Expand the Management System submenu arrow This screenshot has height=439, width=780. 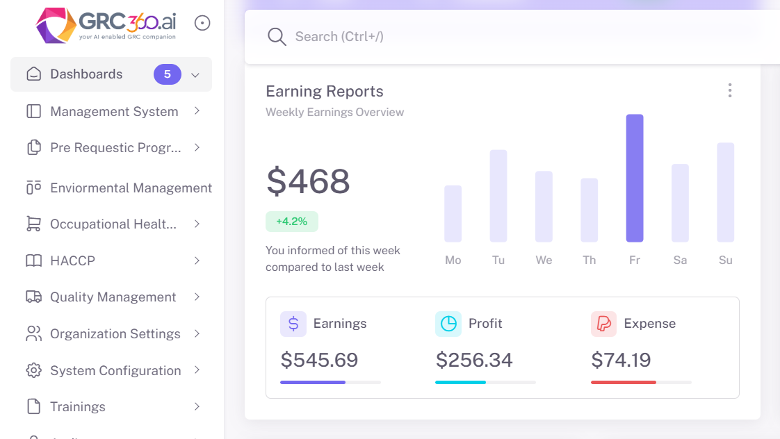pos(197,111)
